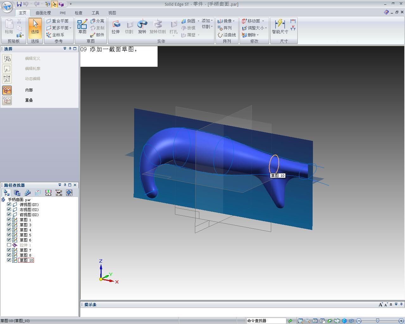Select the 沿曲线 along-curve pattern
405x324 pixels.
(x=227, y=35)
